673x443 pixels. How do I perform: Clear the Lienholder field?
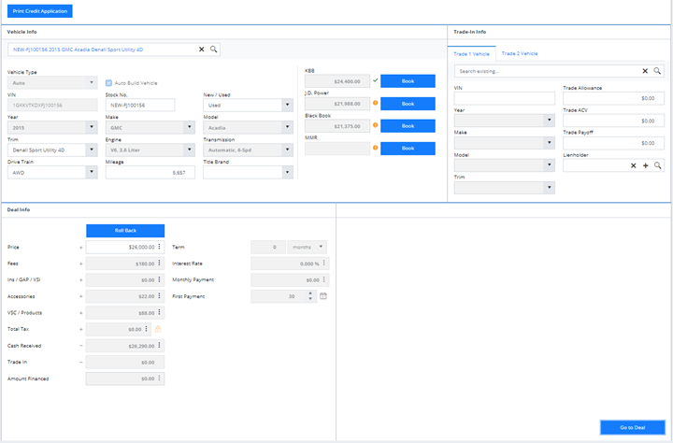(633, 165)
